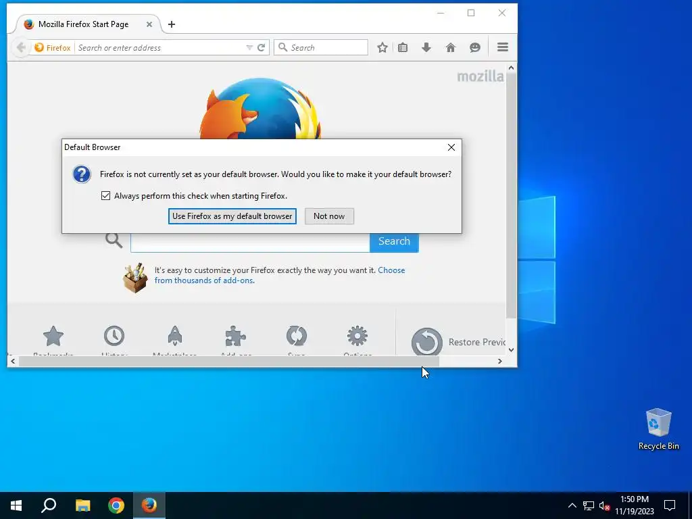The width and height of the screenshot is (692, 519).
Task: Click the muted volume icon in tray
Action: (x=604, y=505)
